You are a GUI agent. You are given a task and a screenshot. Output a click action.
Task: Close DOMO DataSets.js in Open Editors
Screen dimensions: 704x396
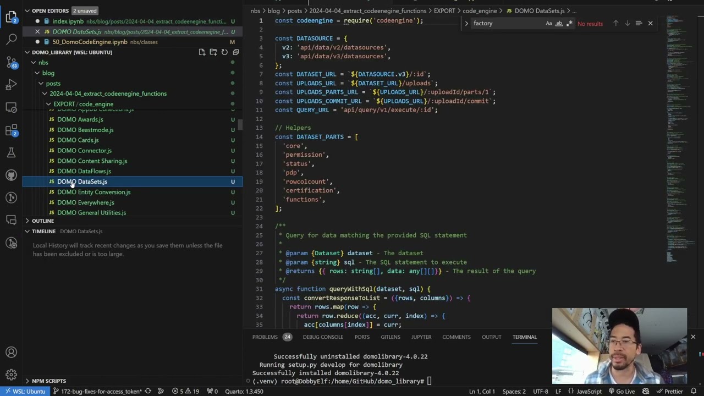[x=37, y=32]
